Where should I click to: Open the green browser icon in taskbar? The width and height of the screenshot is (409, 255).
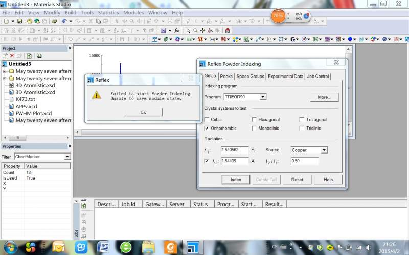click(126, 247)
